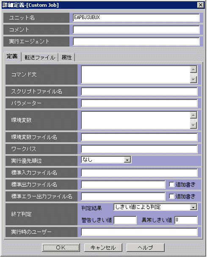Click inside the 環境変数 text area
Screen dimensions: 207x257
[135, 120]
